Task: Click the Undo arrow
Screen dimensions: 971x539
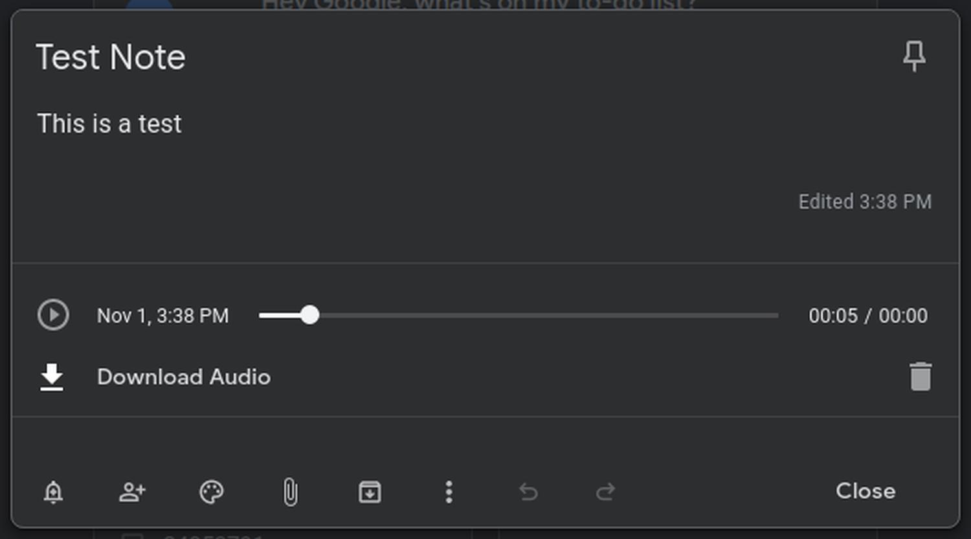Action: click(528, 492)
